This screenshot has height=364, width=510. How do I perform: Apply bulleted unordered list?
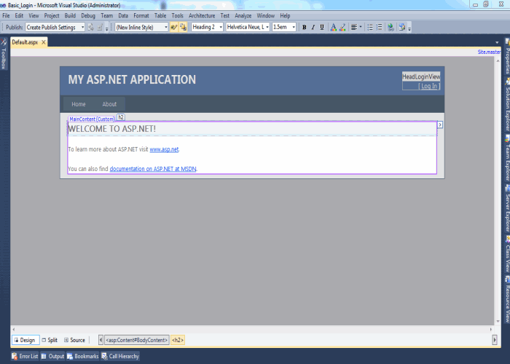coord(370,28)
